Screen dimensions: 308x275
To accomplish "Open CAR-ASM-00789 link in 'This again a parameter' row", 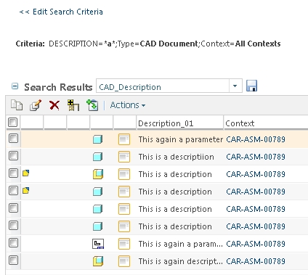I will click(256, 139).
